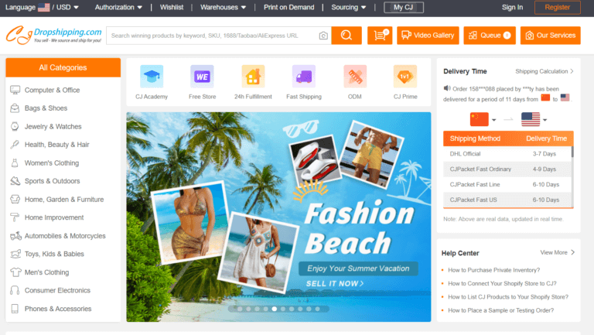Click the Shipping Method column header
Screen dimensions: 594x335
pos(475,138)
